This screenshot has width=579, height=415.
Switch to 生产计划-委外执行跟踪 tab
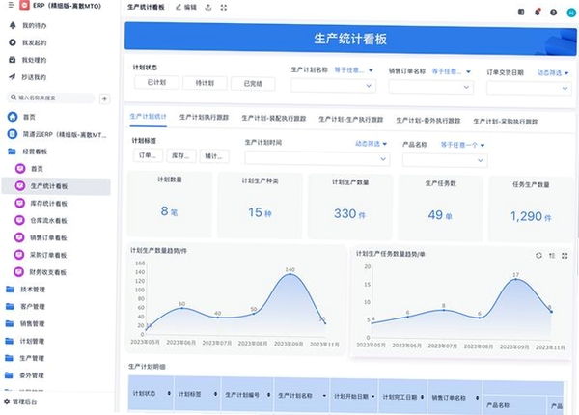428,121
